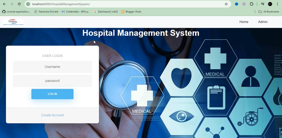Click the Hospital Management System heading
Image resolution: width=282 pixels, height=138 pixels.
[141, 33]
